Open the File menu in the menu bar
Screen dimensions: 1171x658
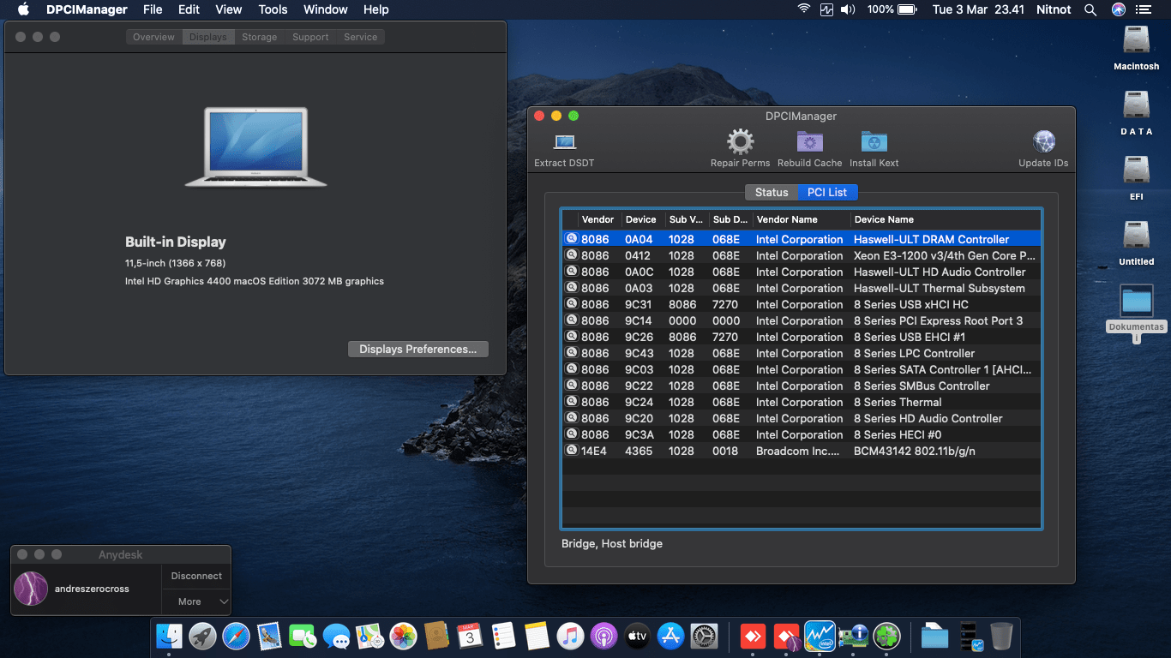pyautogui.click(x=153, y=9)
